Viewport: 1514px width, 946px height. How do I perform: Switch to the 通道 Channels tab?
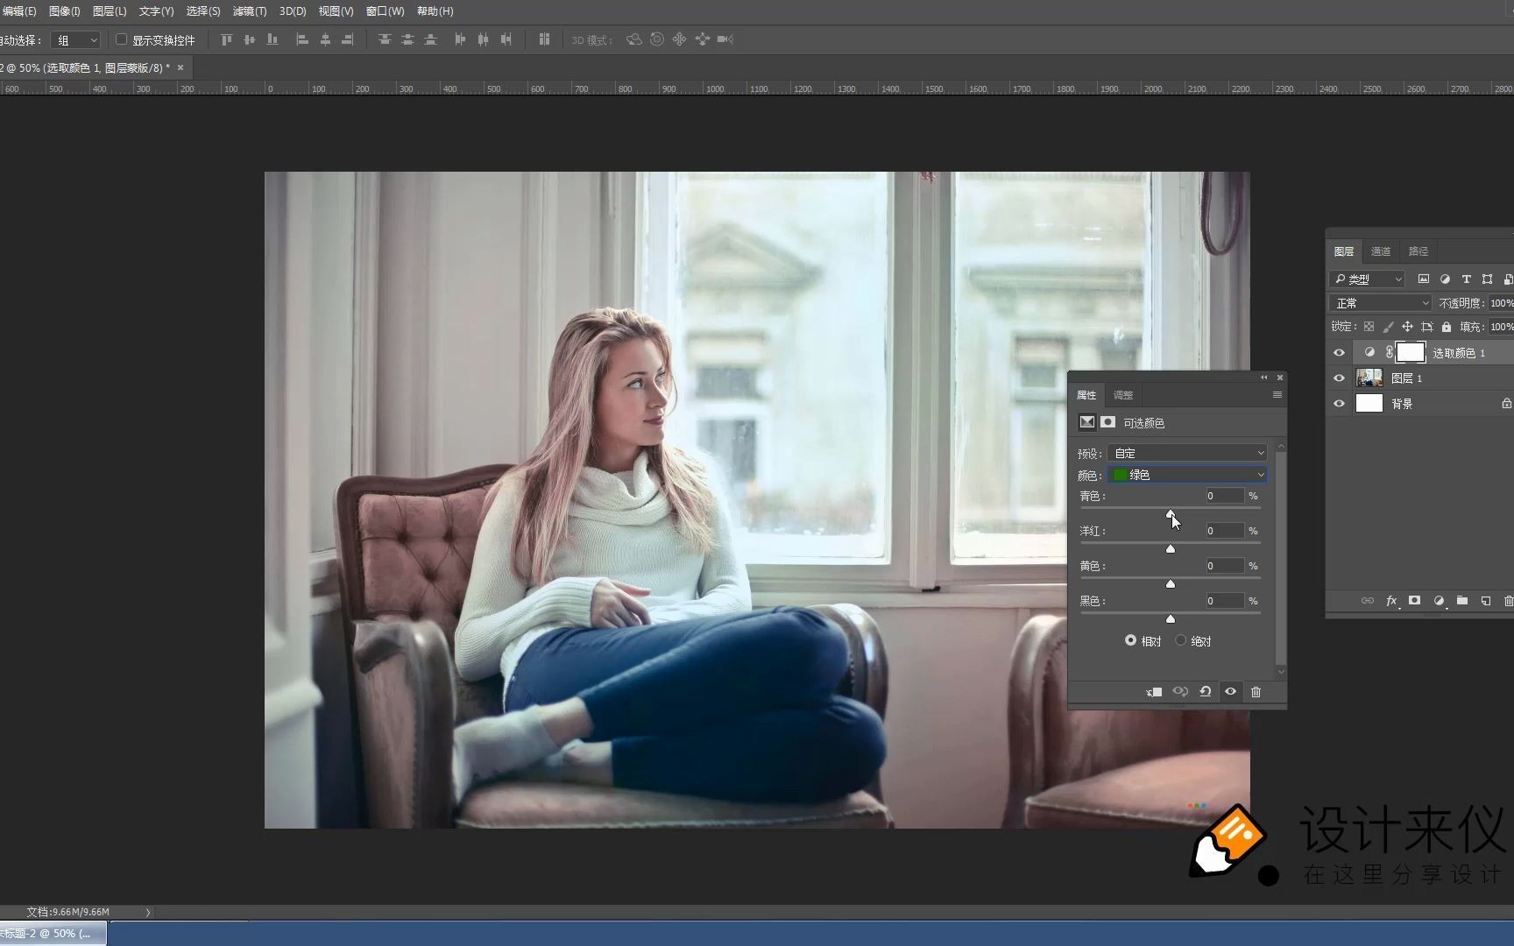pos(1381,251)
